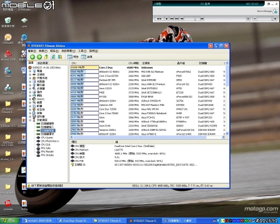Screen dimensions: 280x224
Task: Click the Refresh icon in EVEREST toolbar
Action: coord(53,57)
